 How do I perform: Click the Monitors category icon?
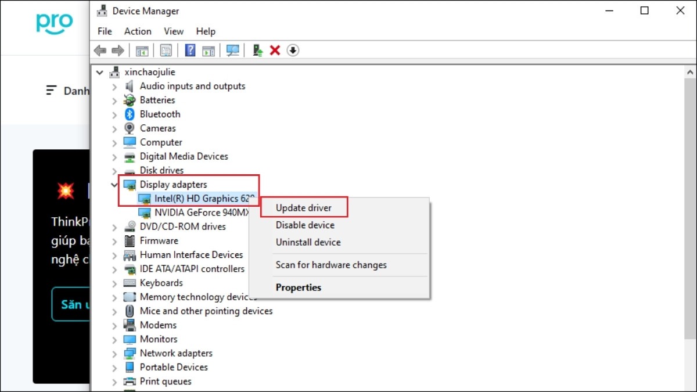tap(130, 339)
